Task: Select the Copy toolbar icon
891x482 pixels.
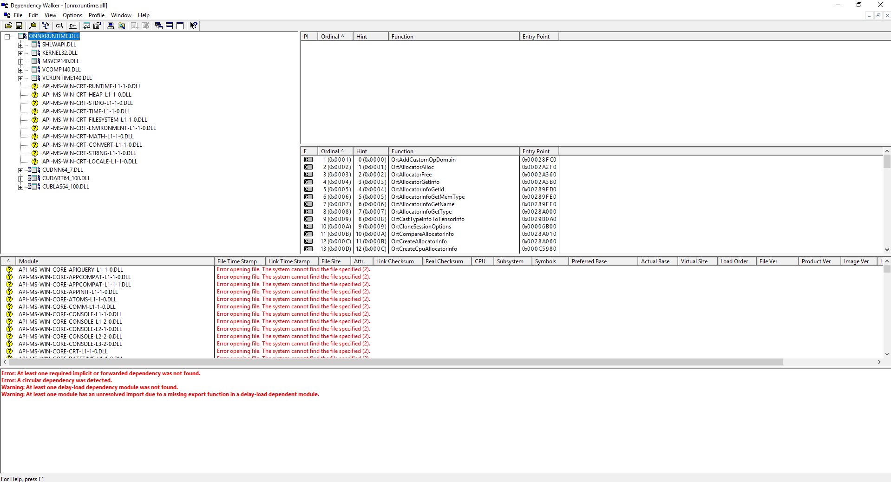Action: (33, 26)
